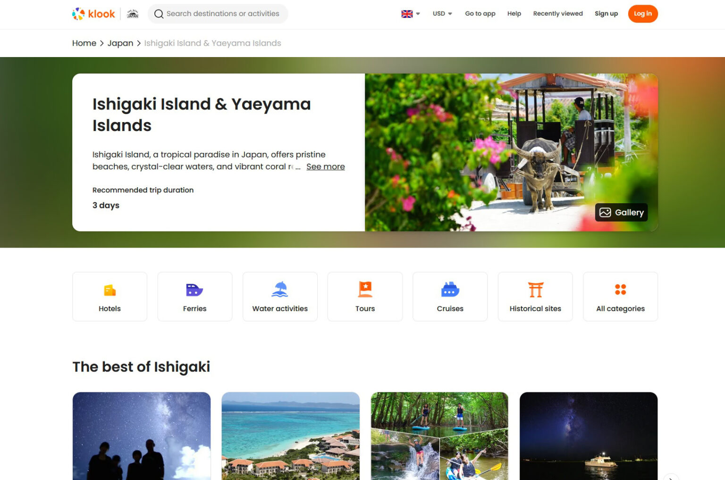
Task: Go to the Home breadcrumb
Action: 84,43
